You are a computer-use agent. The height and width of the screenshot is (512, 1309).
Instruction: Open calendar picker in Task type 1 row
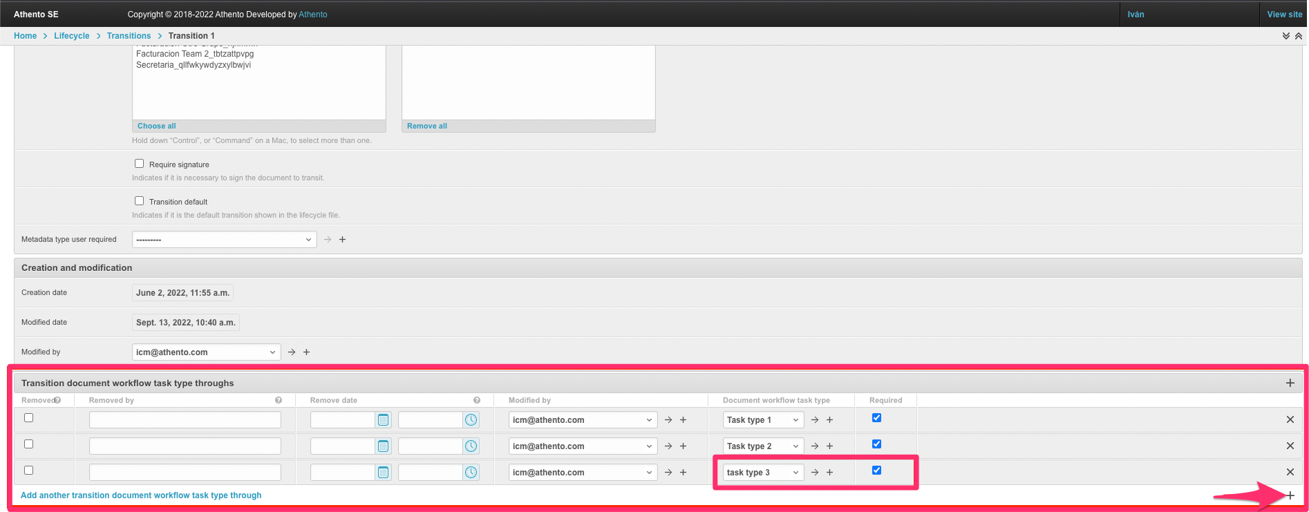383,420
